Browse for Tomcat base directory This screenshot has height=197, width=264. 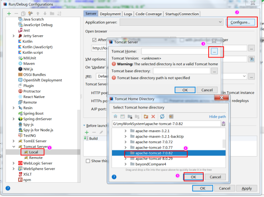tap(214, 71)
